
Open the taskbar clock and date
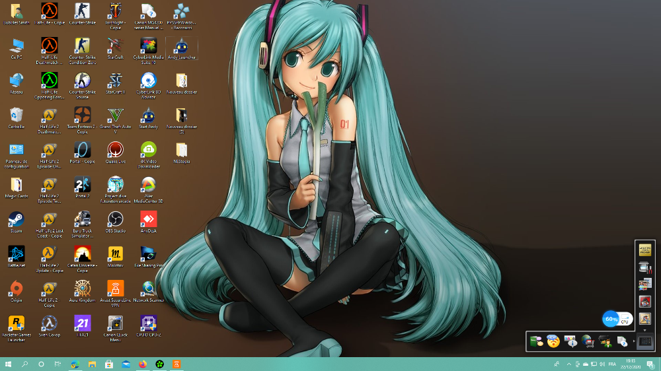[x=631, y=364]
